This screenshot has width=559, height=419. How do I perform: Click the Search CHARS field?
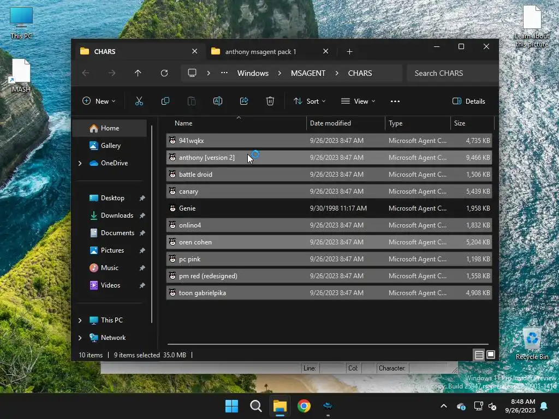pos(452,73)
